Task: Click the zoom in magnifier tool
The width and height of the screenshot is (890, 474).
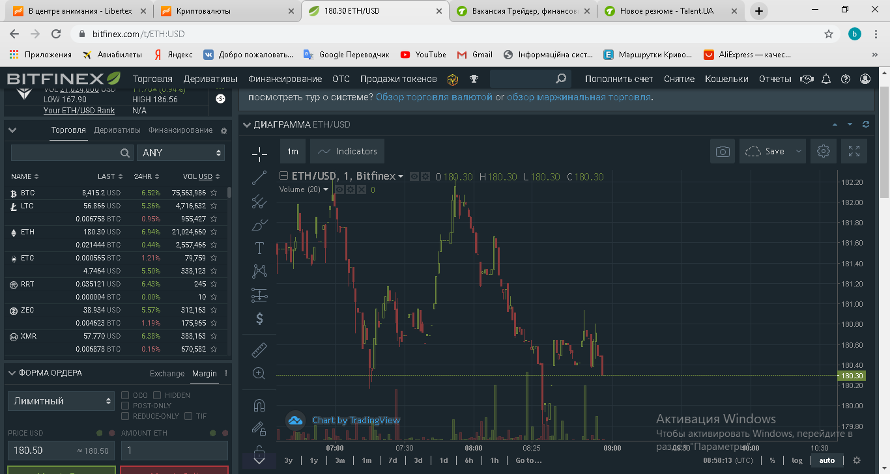Action: click(x=259, y=373)
